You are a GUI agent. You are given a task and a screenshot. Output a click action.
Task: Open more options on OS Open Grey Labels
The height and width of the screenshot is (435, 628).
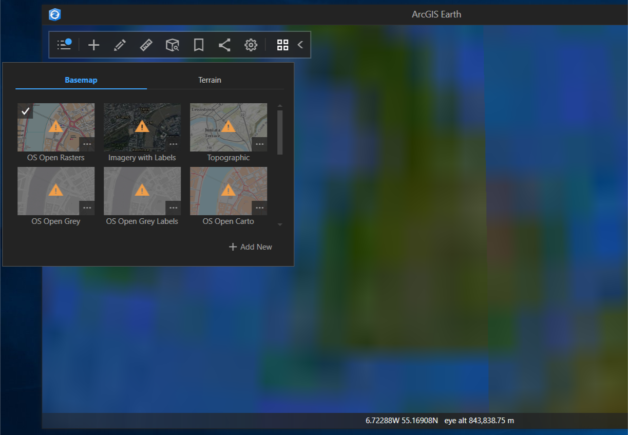coord(174,208)
